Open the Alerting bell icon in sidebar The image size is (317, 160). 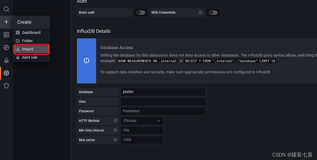click(x=6, y=60)
